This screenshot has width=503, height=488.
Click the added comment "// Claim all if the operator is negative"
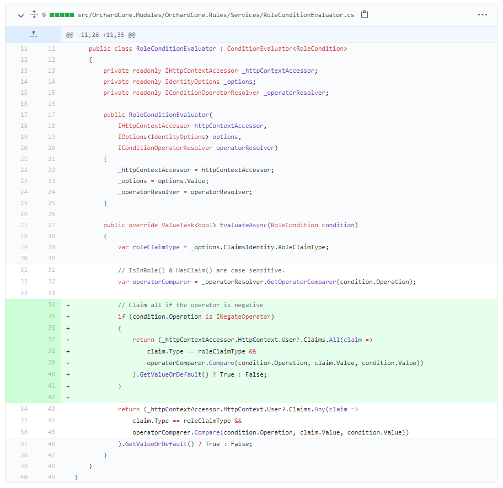[190, 305]
